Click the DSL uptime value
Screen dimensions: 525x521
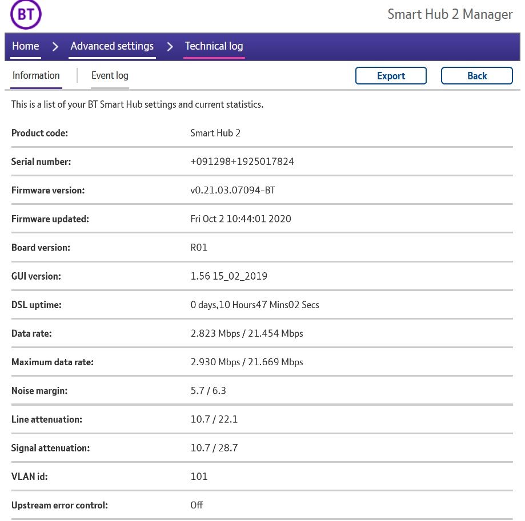254,305
